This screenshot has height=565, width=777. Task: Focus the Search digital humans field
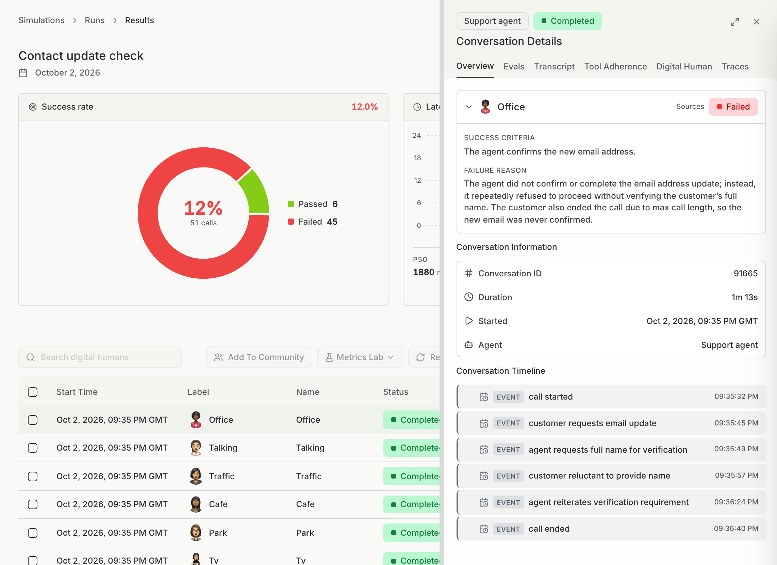pos(100,357)
